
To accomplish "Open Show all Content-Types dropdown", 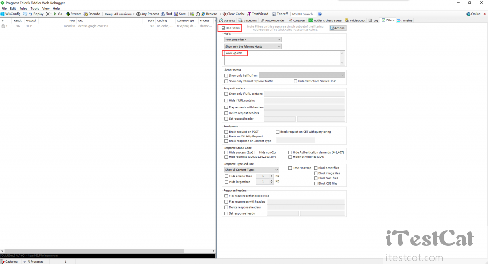I will click(252, 170).
